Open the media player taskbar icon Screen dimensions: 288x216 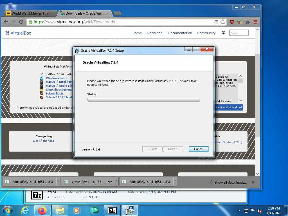click(x=77, y=210)
